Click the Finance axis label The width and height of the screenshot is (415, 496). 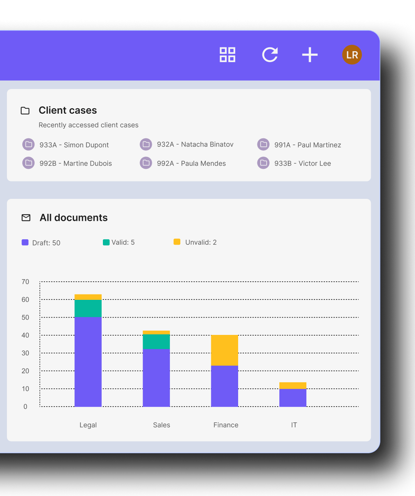(226, 425)
